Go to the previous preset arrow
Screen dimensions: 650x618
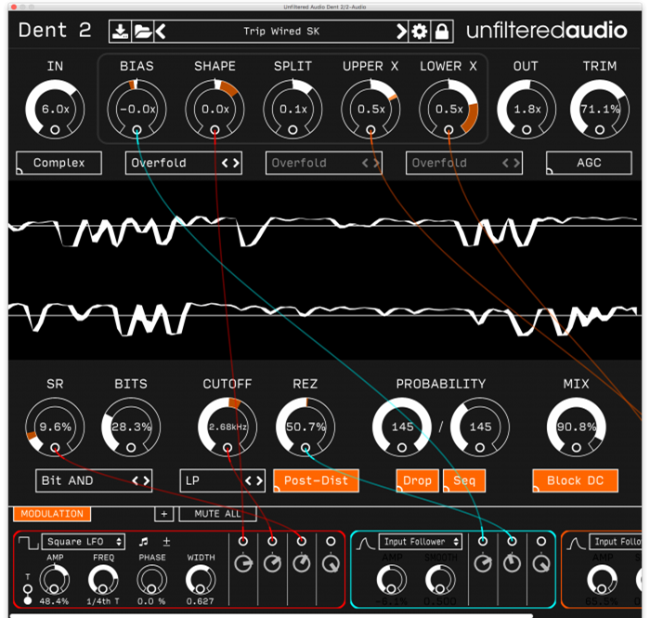(x=161, y=32)
